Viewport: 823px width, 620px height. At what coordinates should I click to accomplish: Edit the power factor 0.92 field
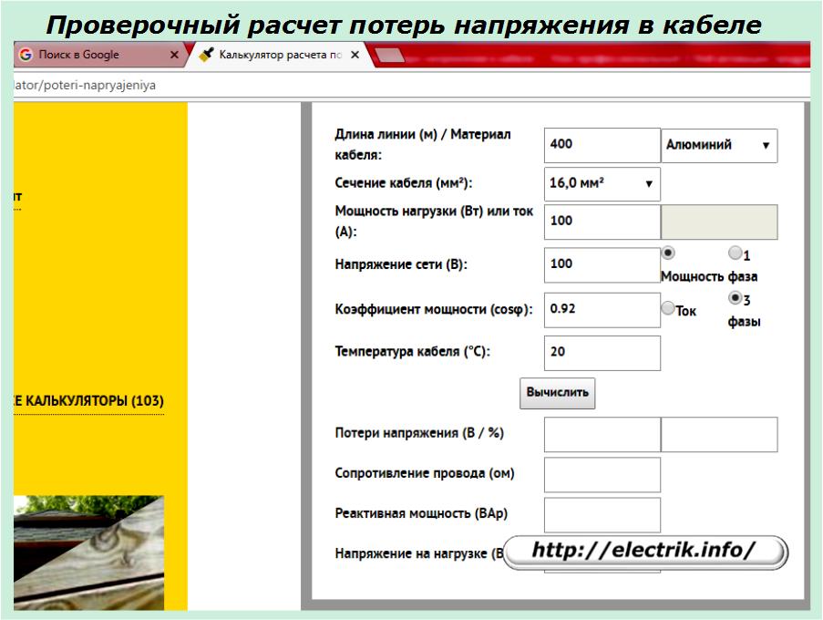(x=602, y=309)
